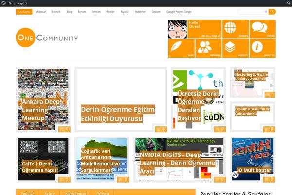
Task: Open the Ankara Deep Learning Meetup post
Action: point(41,110)
